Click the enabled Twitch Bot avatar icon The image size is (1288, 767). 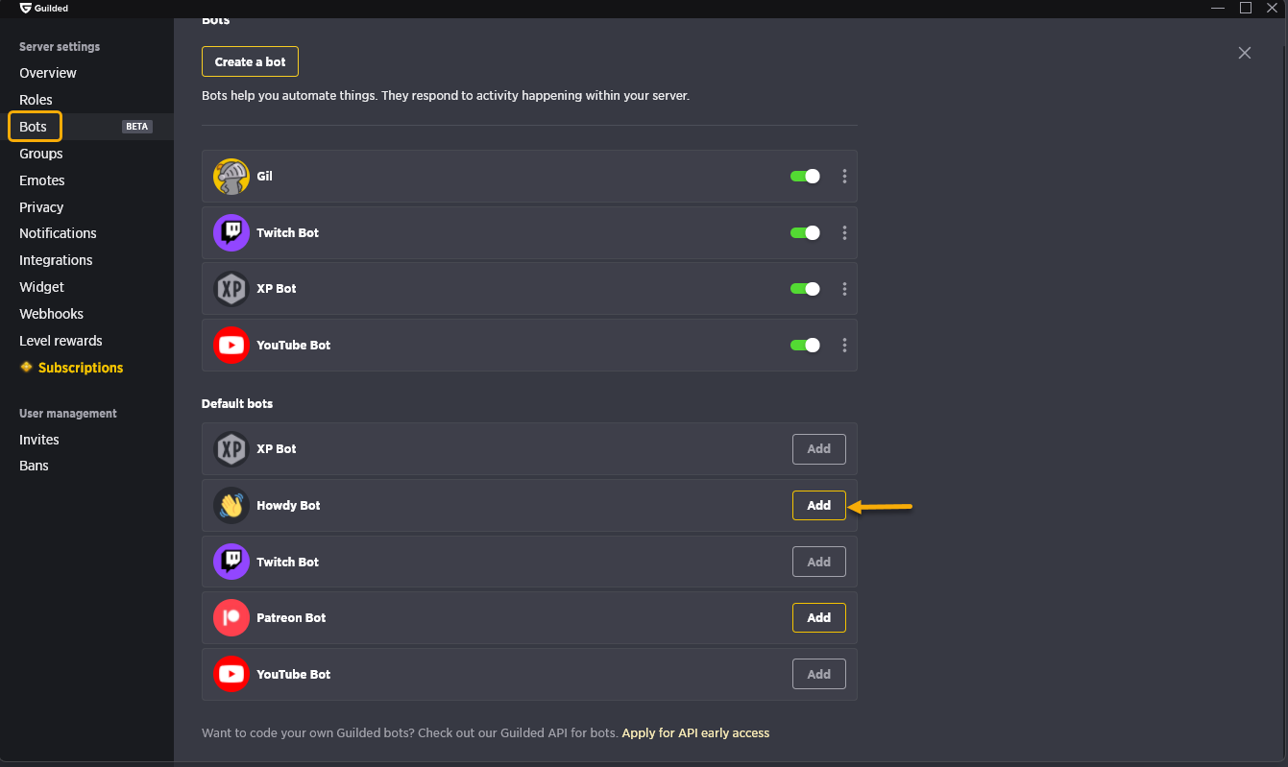pos(231,232)
